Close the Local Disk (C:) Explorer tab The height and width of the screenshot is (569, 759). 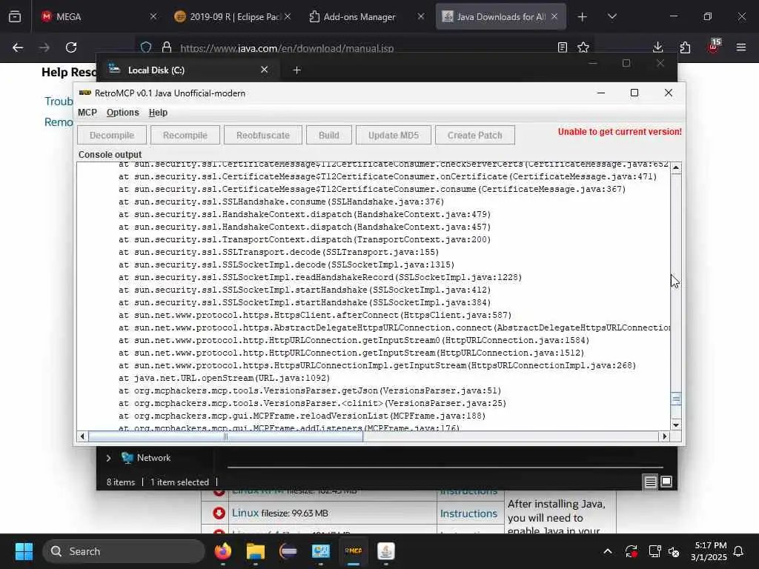pyautogui.click(x=265, y=70)
